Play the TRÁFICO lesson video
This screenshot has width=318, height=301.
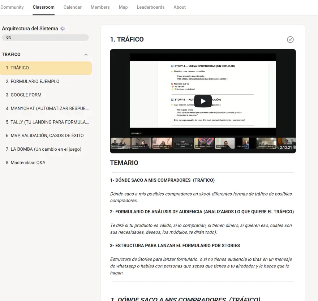tap(203, 101)
